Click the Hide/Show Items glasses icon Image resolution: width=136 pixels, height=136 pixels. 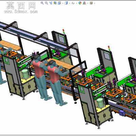73,3
